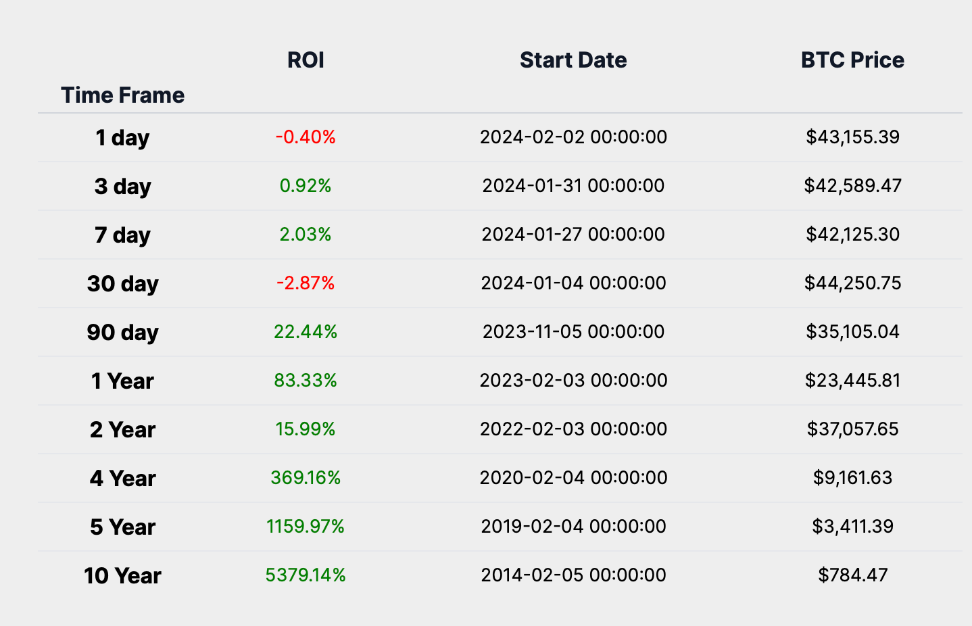Image resolution: width=972 pixels, height=626 pixels.
Task: Click the 0.92% ROI value
Action: click(306, 186)
